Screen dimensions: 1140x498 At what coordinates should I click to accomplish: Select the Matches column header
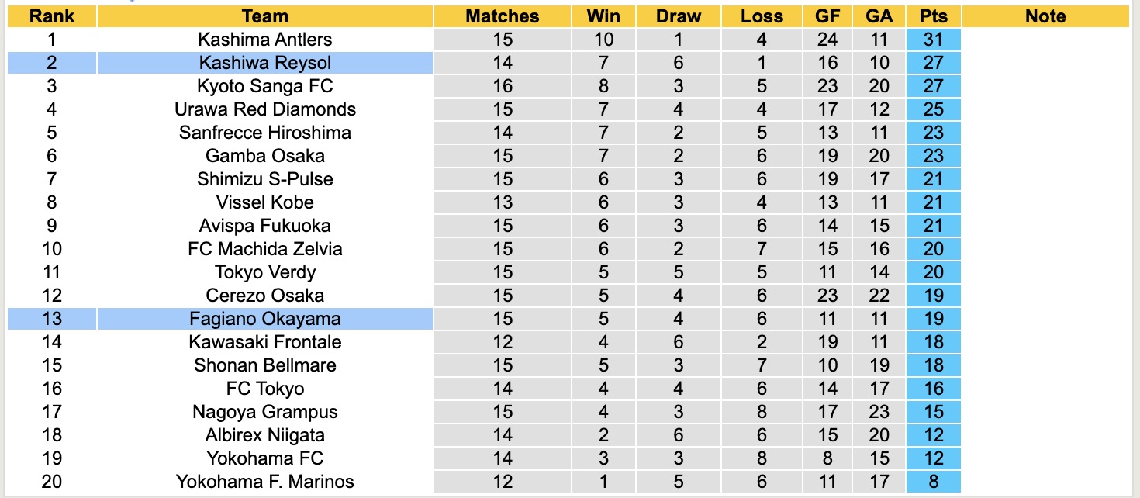pyautogui.click(x=502, y=16)
